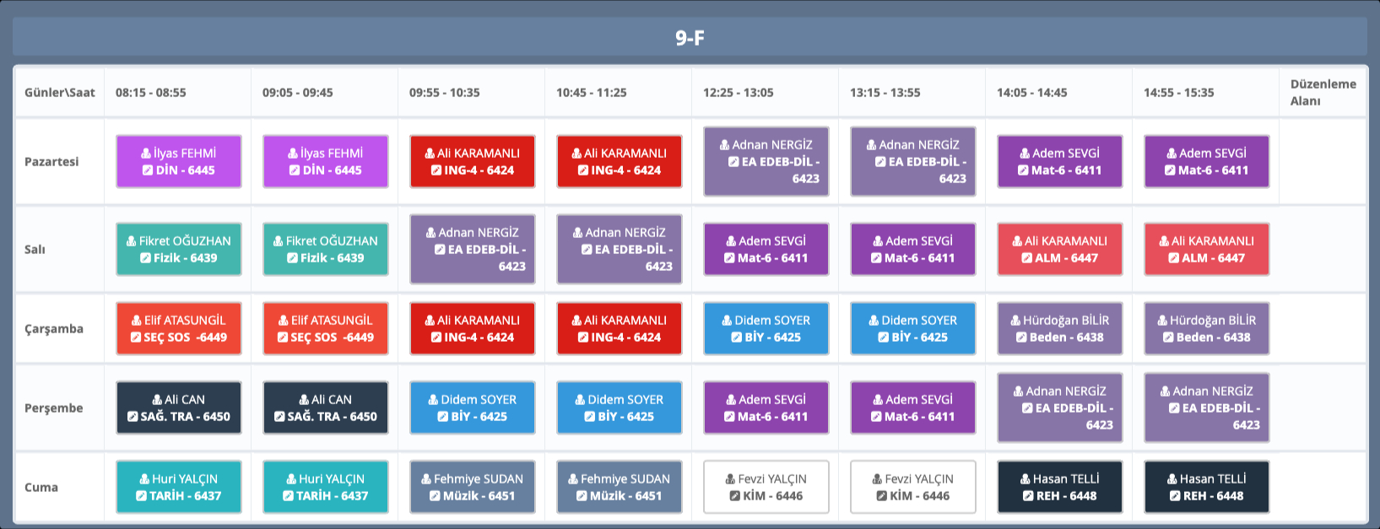Click edit icon on Friday 12:25 KİM lesson
Screen dimensions: 1380x529
734,496
